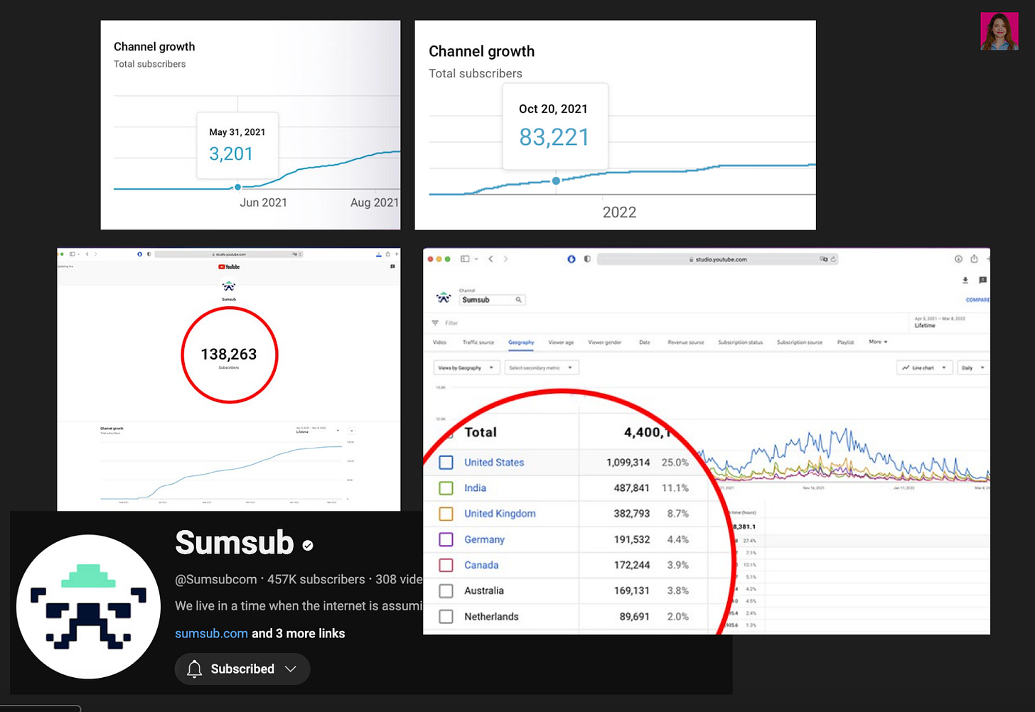
Task: Click Sumsub logo in Geography window header
Action: pyautogui.click(x=444, y=298)
